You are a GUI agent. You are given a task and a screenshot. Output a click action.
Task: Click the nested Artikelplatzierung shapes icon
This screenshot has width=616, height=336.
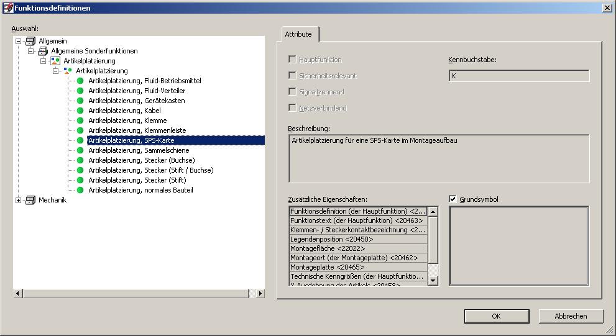68,71
